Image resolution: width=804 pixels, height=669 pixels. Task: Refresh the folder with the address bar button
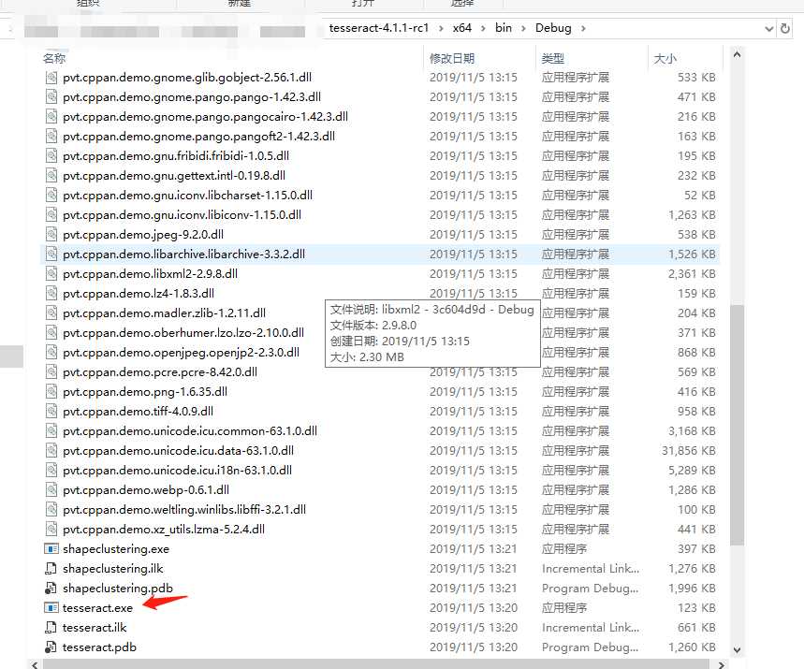click(x=785, y=28)
